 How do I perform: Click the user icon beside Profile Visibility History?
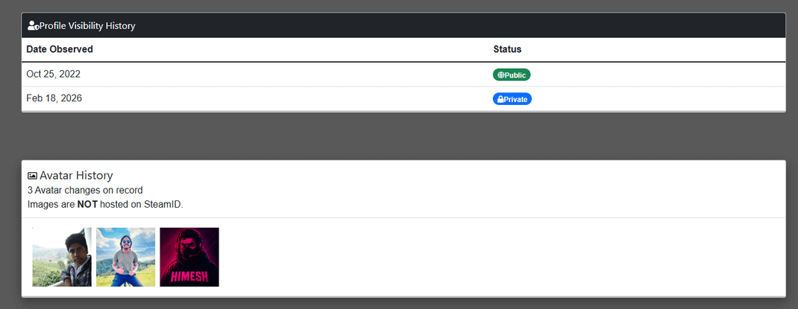(x=33, y=26)
